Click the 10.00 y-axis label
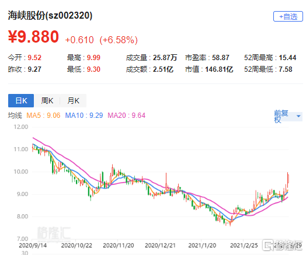This screenshot has height=255, width=306. (20, 172)
